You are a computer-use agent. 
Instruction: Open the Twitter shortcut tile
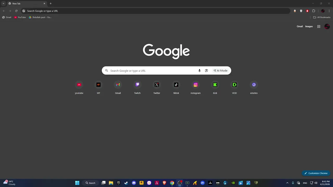[x=157, y=88]
